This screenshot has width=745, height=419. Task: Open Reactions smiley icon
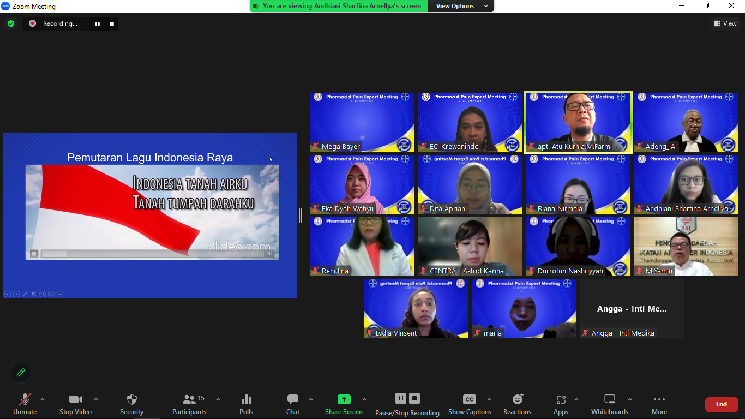[518, 399]
